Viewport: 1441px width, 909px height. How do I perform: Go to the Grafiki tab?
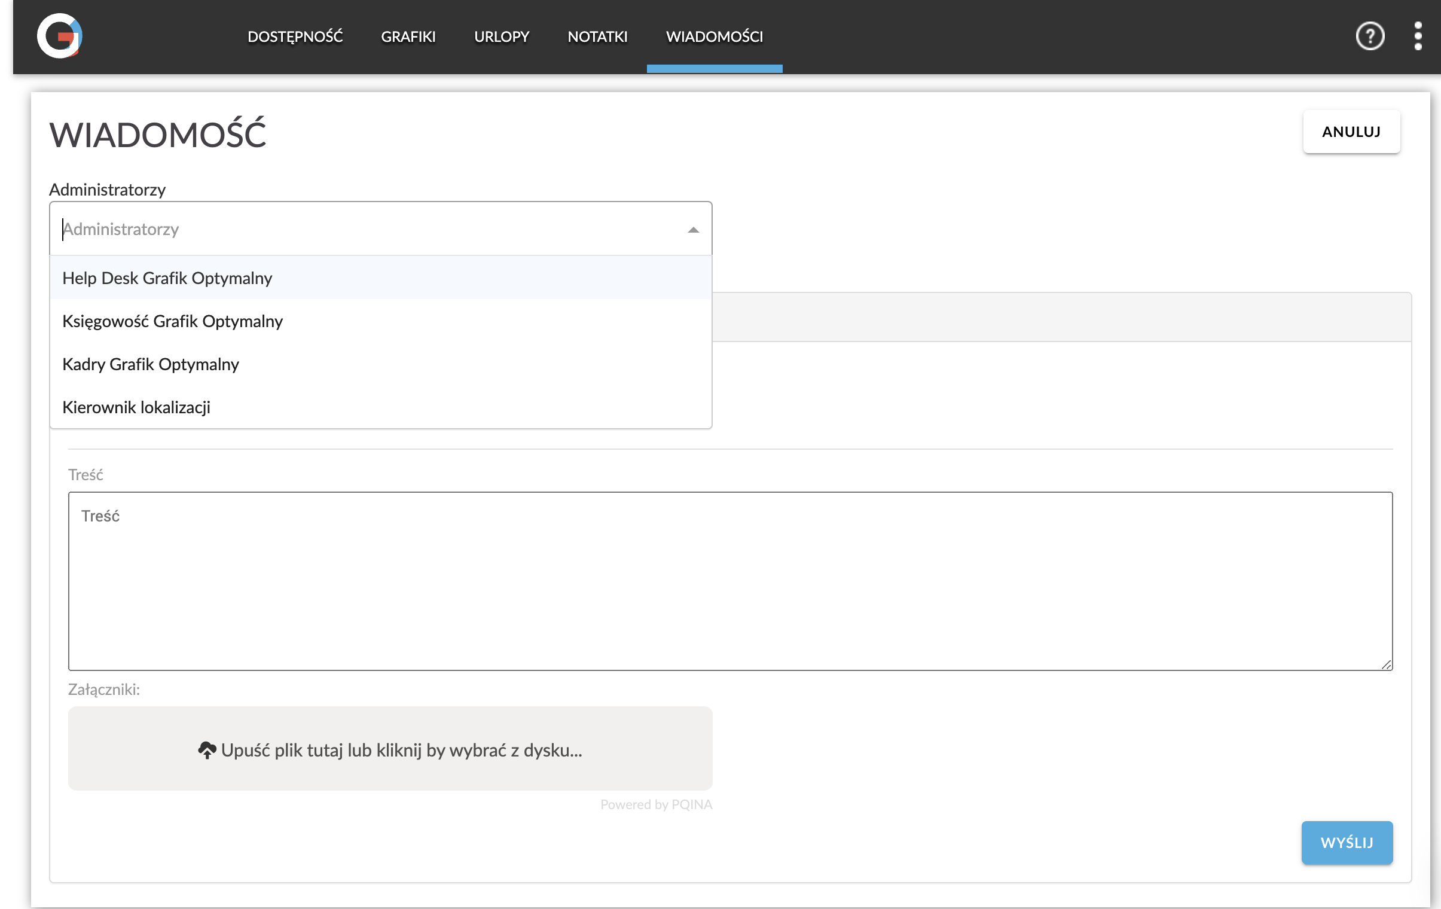408,36
